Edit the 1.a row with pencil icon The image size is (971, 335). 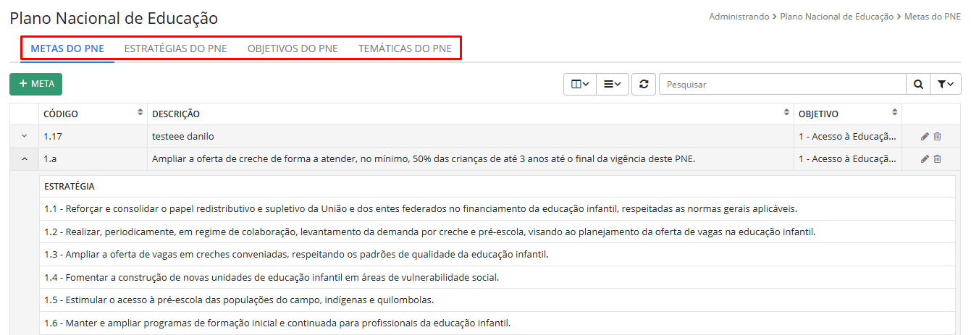click(925, 159)
